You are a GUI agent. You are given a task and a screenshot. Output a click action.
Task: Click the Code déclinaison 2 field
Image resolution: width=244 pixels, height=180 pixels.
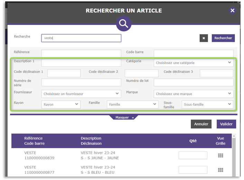point(141,73)
